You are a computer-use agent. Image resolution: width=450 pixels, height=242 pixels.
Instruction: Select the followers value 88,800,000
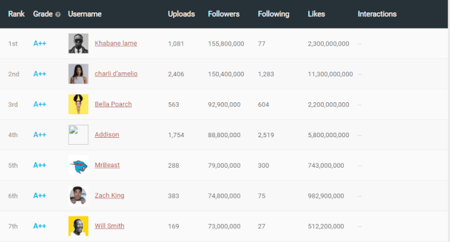click(224, 135)
